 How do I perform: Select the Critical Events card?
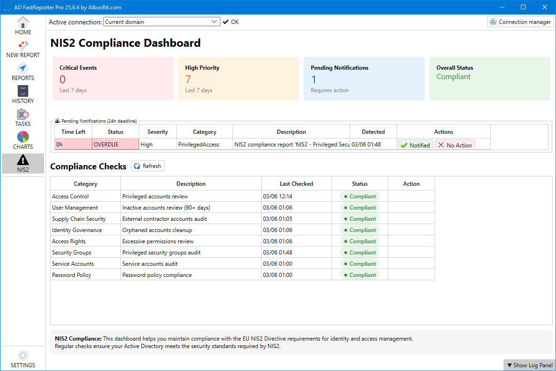[113, 79]
